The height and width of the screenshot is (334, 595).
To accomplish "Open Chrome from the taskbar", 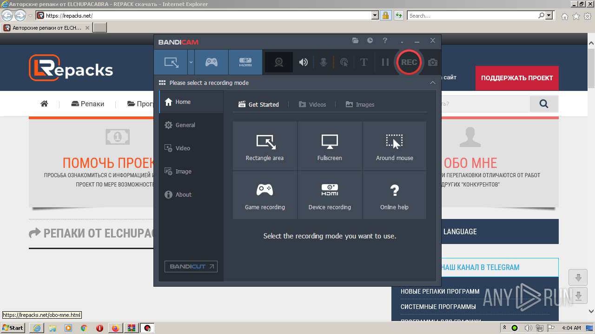I will pyautogui.click(x=84, y=328).
